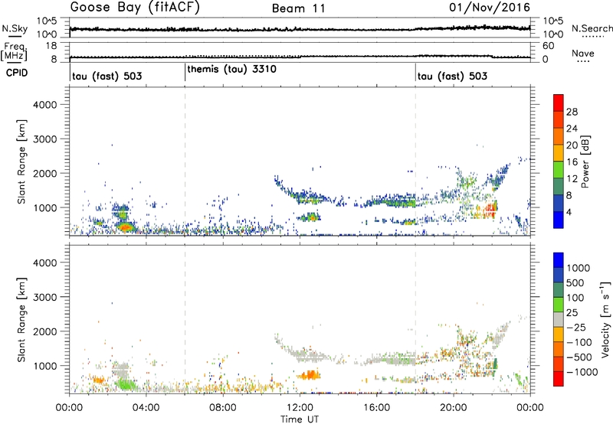
Task: Click the green velocity patch near 03:00
Action: [126, 385]
